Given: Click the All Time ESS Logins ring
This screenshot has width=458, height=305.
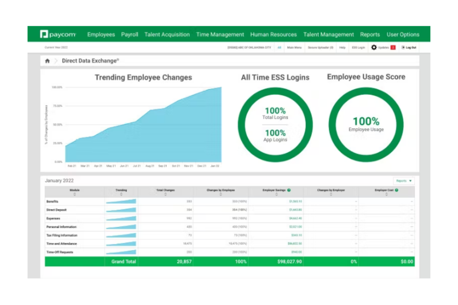Looking at the screenshot, I should click(x=275, y=125).
